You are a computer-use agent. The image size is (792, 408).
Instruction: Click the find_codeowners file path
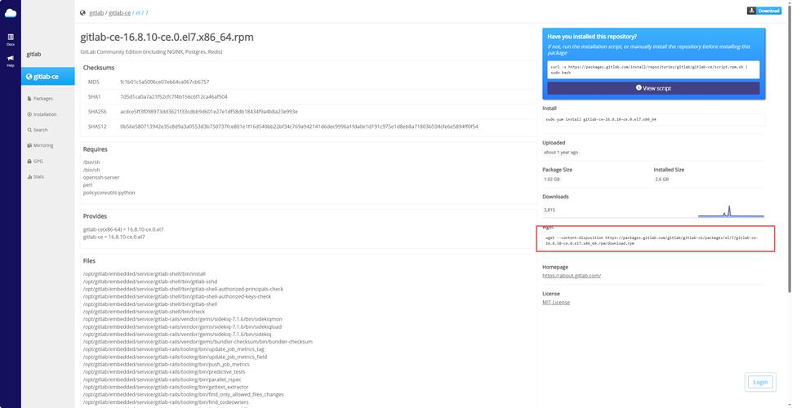(166, 402)
